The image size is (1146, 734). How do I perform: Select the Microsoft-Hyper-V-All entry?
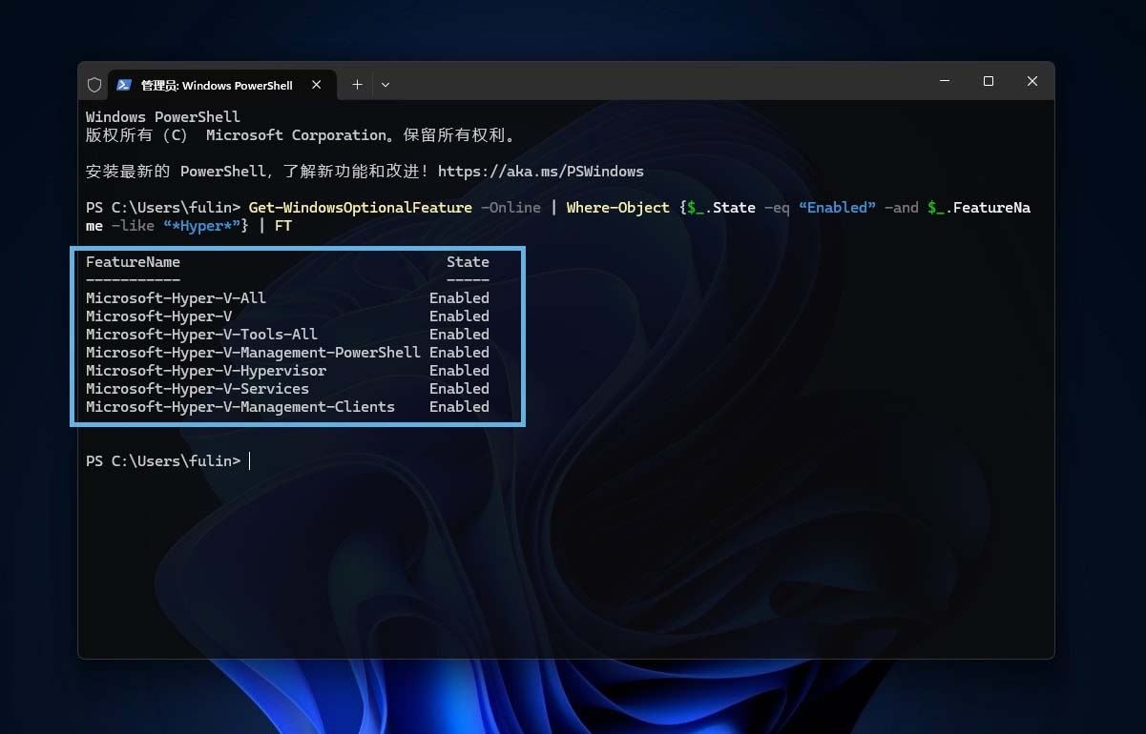176,297
